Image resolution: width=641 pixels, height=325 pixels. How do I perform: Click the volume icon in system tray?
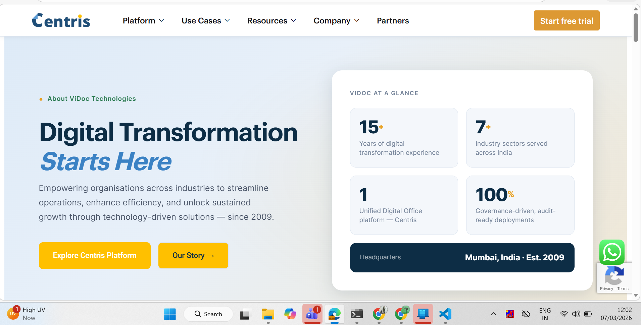click(x=576, y=314)
